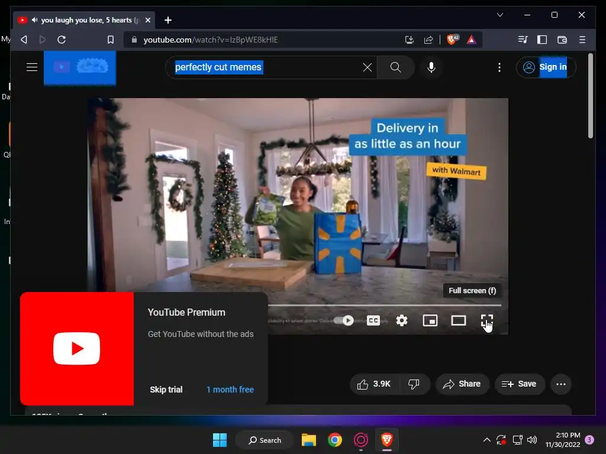Bookmark this page icon
Screen dimensions: 606x454
coord(111,40)
